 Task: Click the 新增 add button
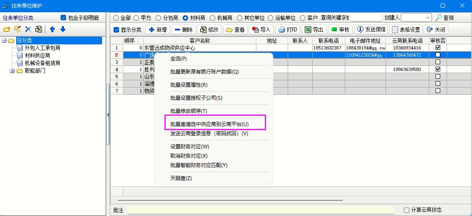tap(158, 30)
